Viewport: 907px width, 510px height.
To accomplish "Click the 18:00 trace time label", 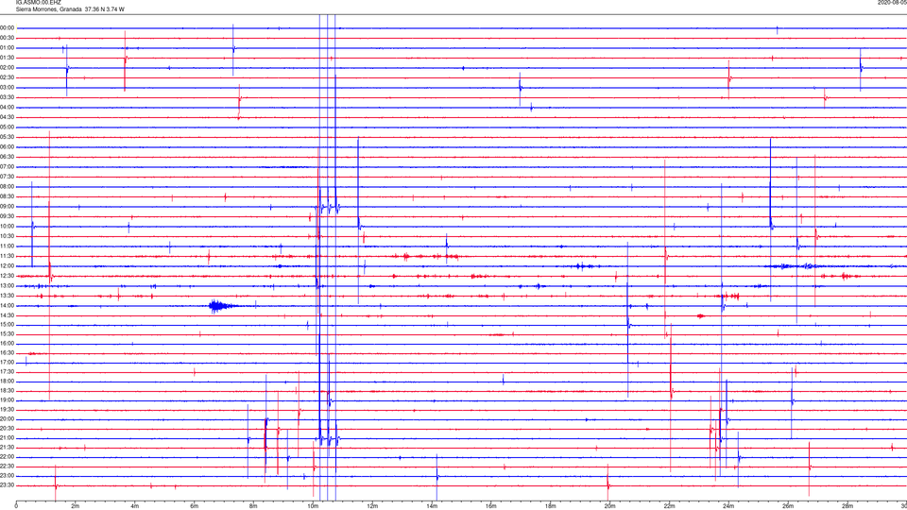I will click(8, 381).
